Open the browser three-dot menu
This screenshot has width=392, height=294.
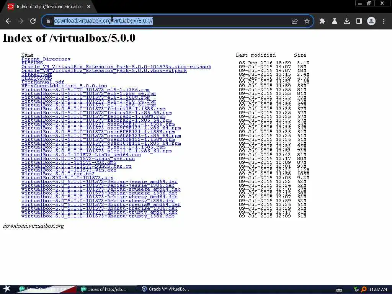384,21
